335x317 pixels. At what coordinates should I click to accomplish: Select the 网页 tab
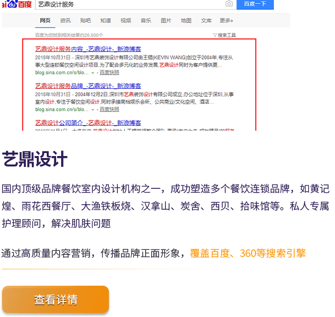pos(45,21)
